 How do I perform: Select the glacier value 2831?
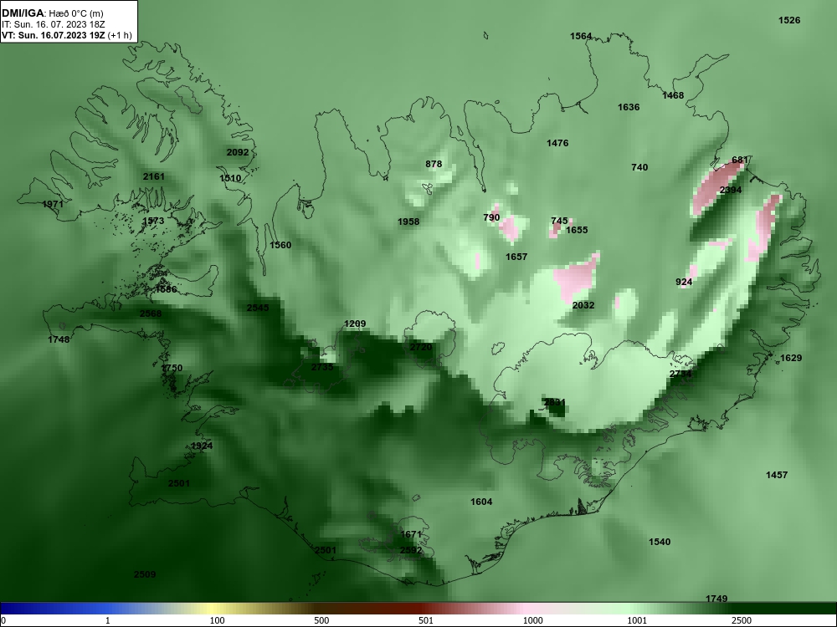click(x=554, y=403)
